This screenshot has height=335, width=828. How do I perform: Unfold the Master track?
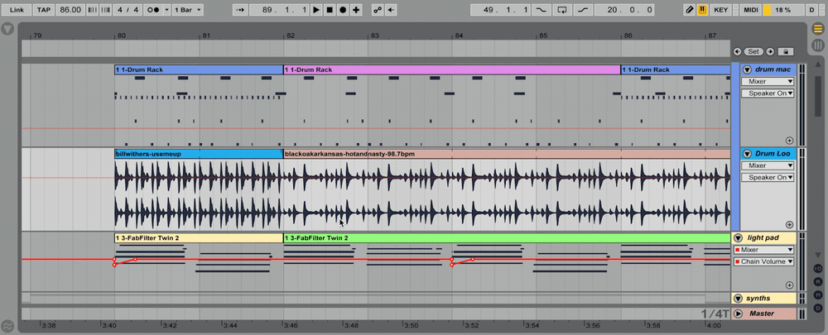click(x=739, y=313)
